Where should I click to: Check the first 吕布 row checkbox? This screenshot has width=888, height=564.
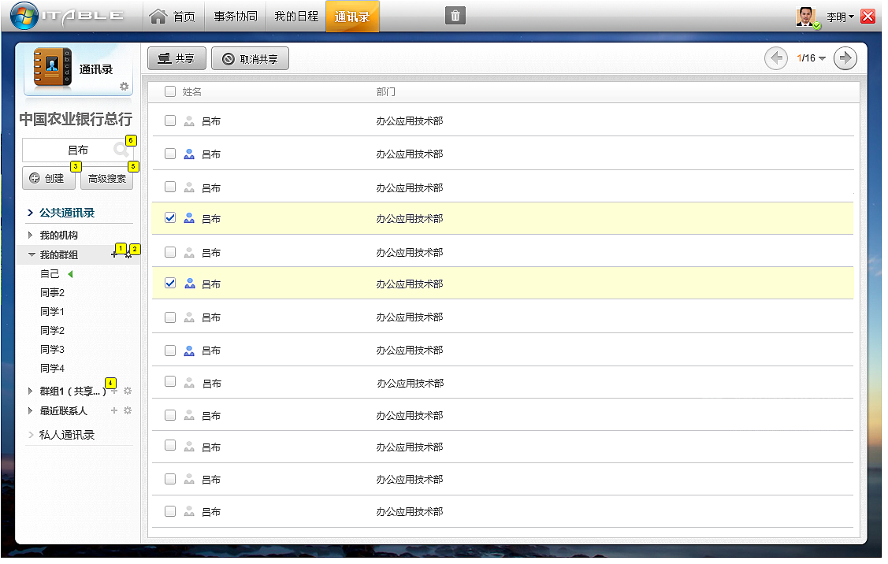[x=170, y=121]
